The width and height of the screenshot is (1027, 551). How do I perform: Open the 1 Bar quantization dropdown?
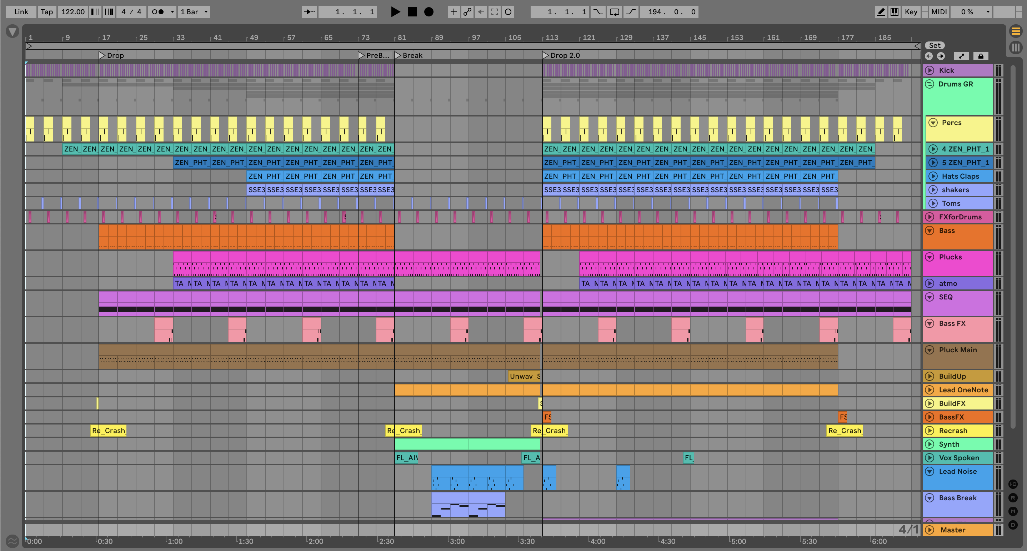(x=194, y=12)
